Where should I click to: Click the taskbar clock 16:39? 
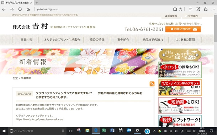202,131
